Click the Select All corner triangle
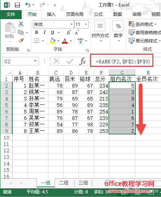Screen dimensions: 161x197 10,73
